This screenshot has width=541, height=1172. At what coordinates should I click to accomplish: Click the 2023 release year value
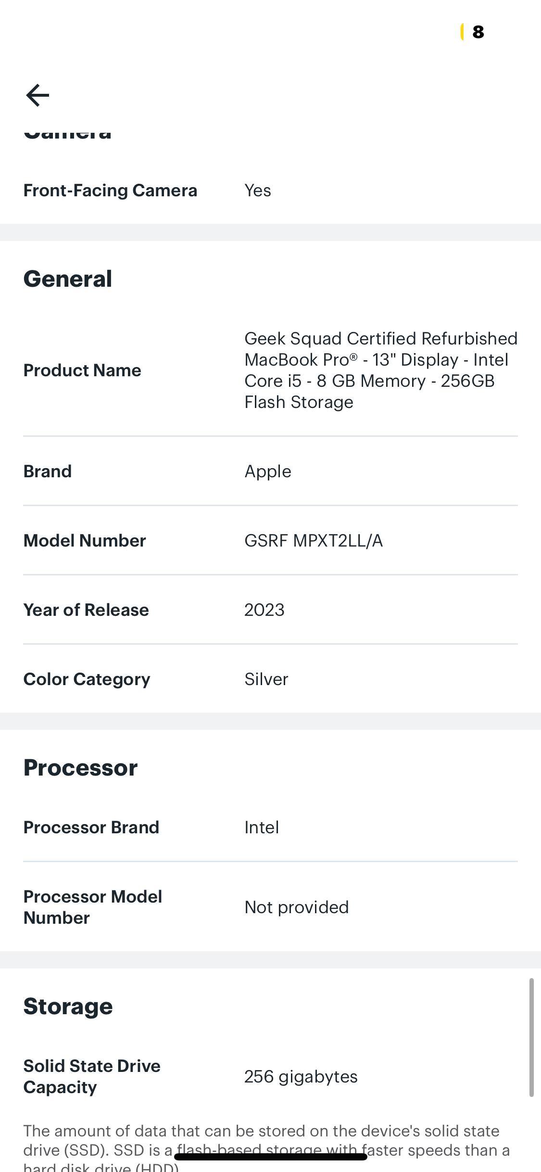click(x=264, y=610)
